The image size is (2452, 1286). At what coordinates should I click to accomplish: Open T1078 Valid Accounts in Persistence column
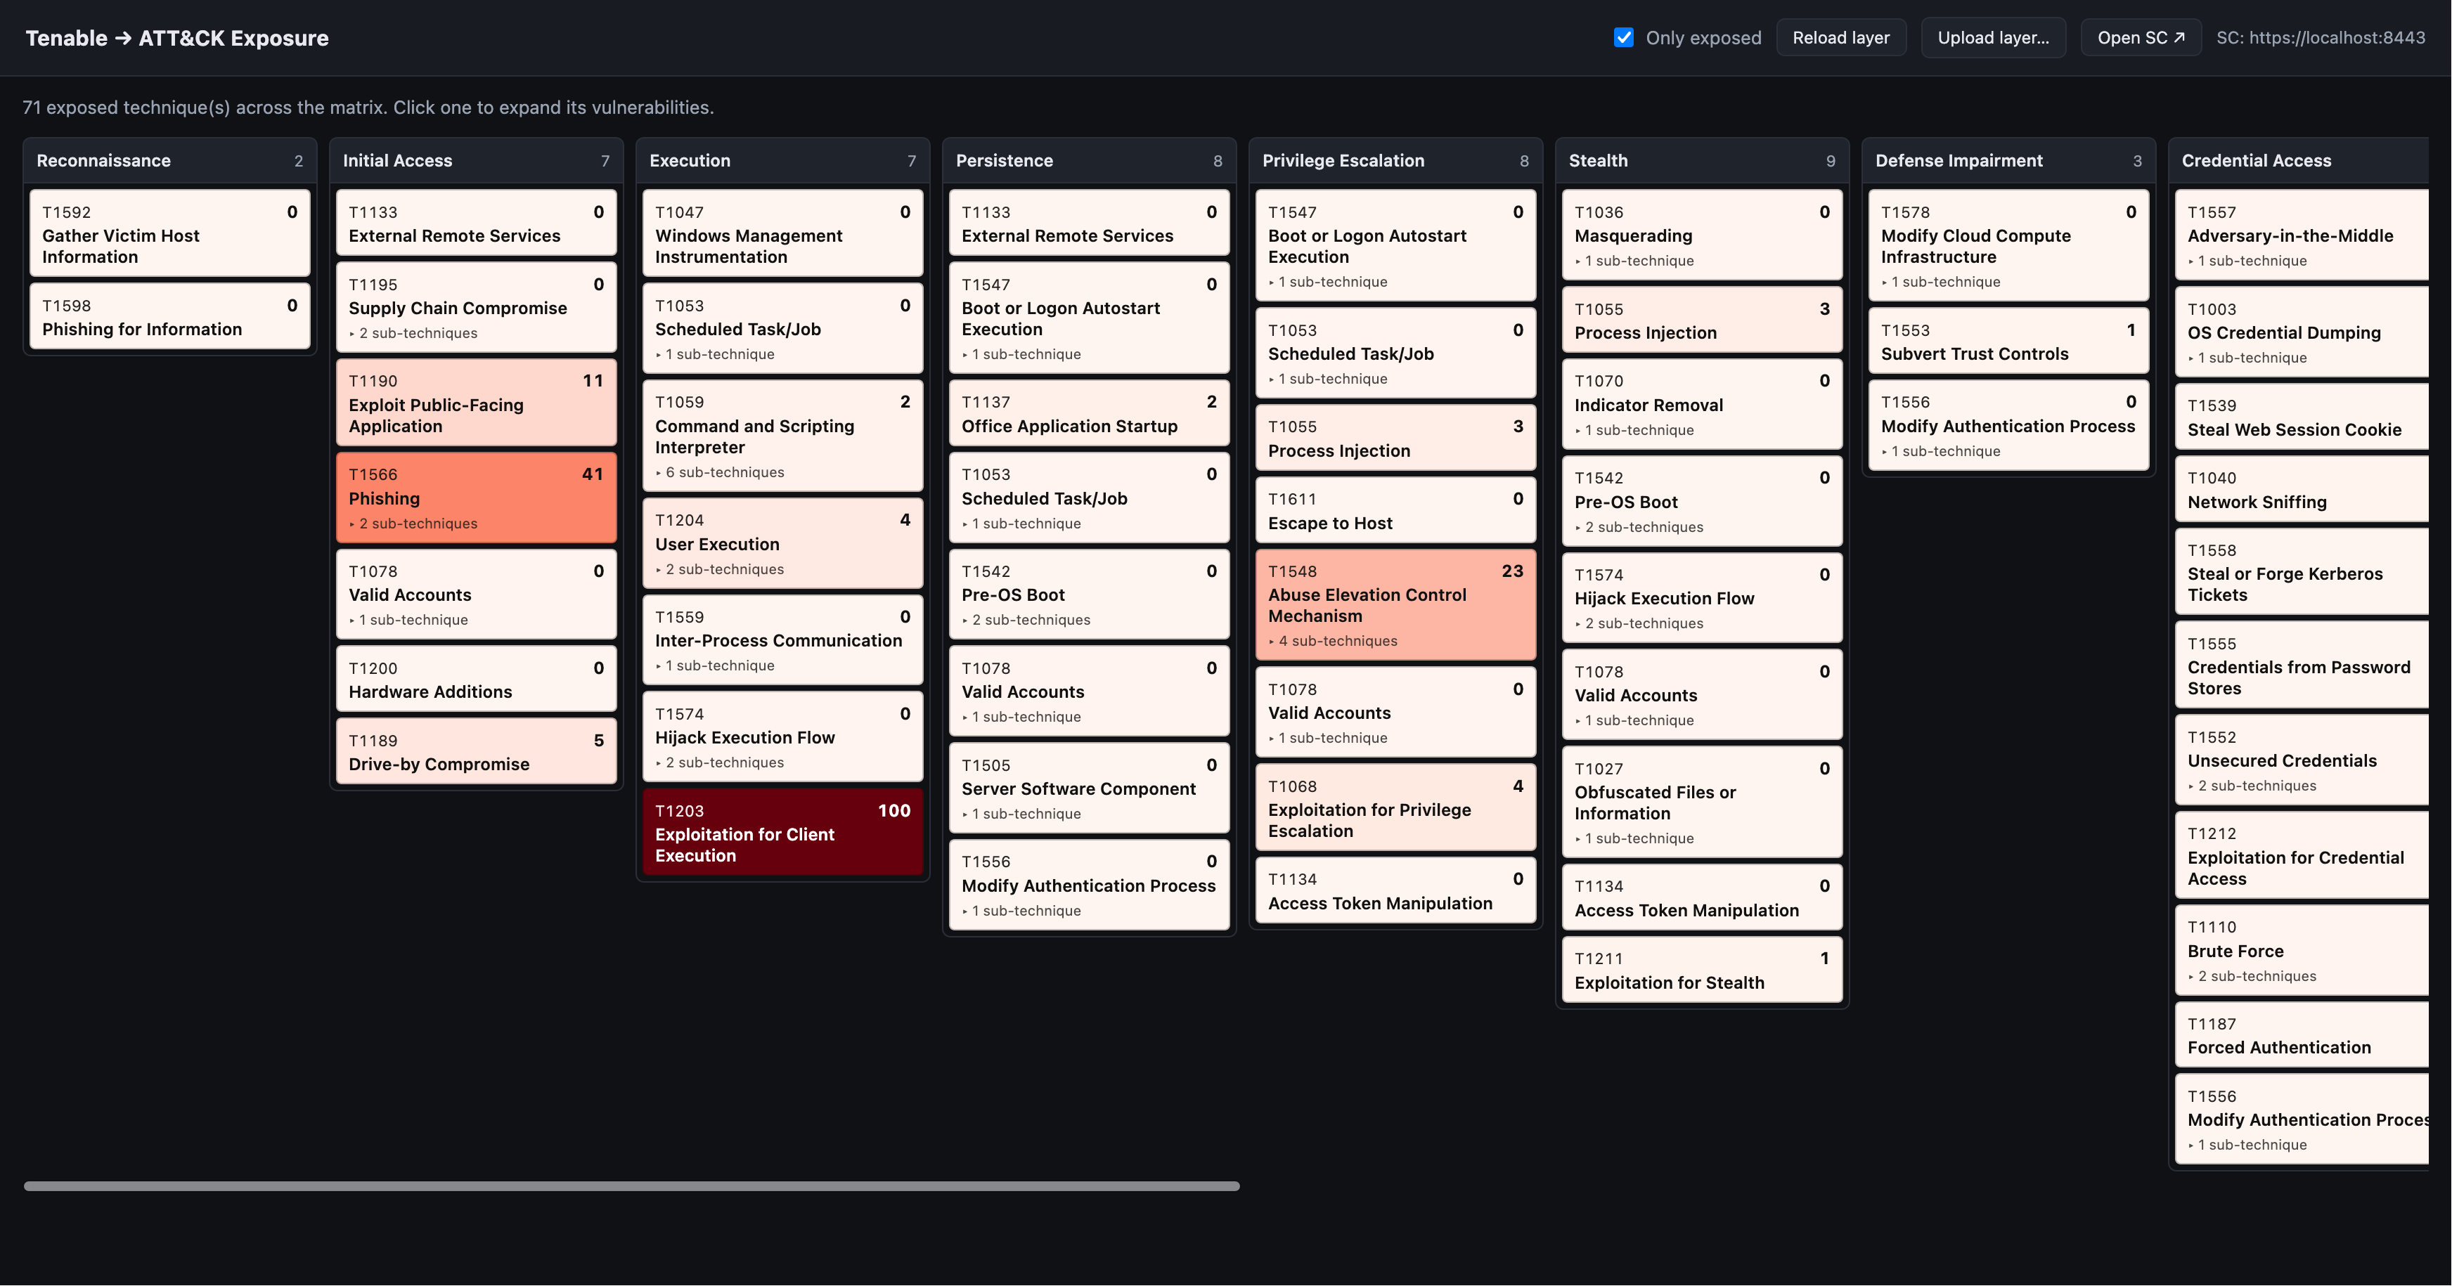tap(1089, 691)
